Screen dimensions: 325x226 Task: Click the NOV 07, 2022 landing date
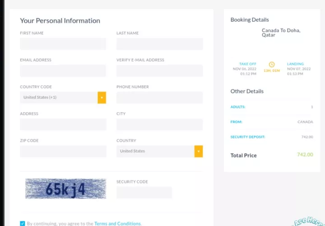pyautogui.click(x=299, y=69)
